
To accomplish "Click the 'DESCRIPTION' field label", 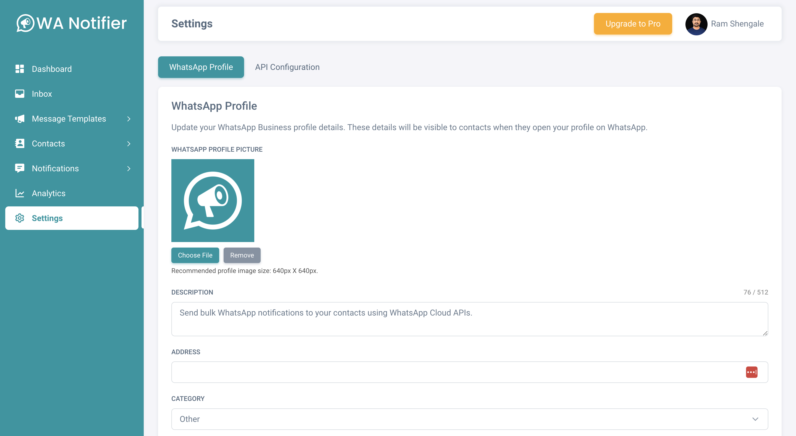I will (192, 292).
